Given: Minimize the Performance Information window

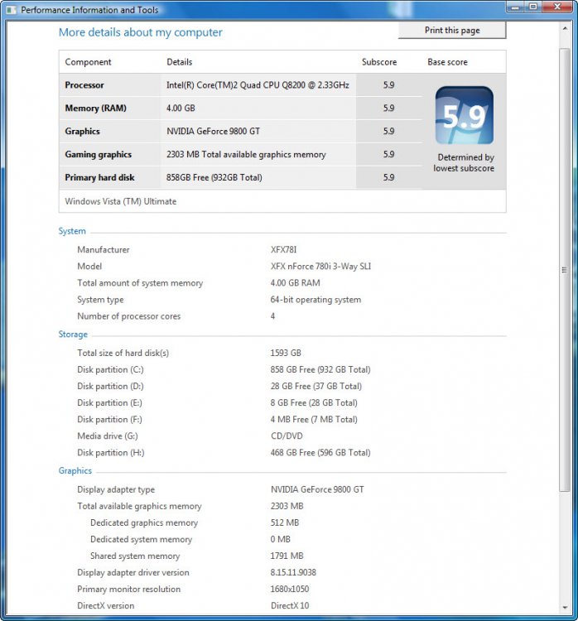Looking at the screenshot, I should pos(515,7).
